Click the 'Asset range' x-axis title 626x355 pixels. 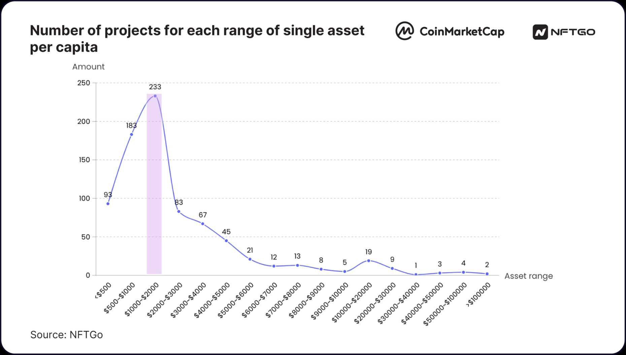pos(528,276)
